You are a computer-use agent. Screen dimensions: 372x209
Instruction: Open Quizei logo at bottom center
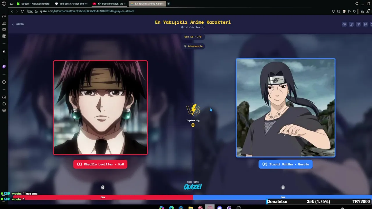[x=193, y=187]
